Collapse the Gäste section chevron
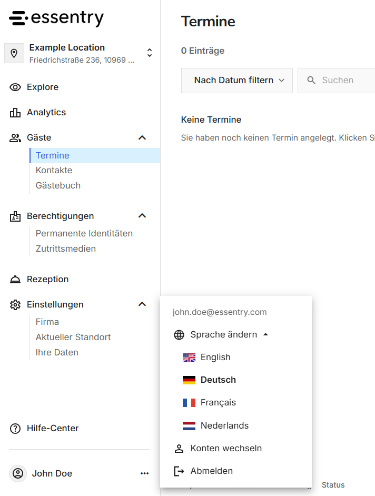Viewport: 375px width, 496px height. [x=142, y=137]
